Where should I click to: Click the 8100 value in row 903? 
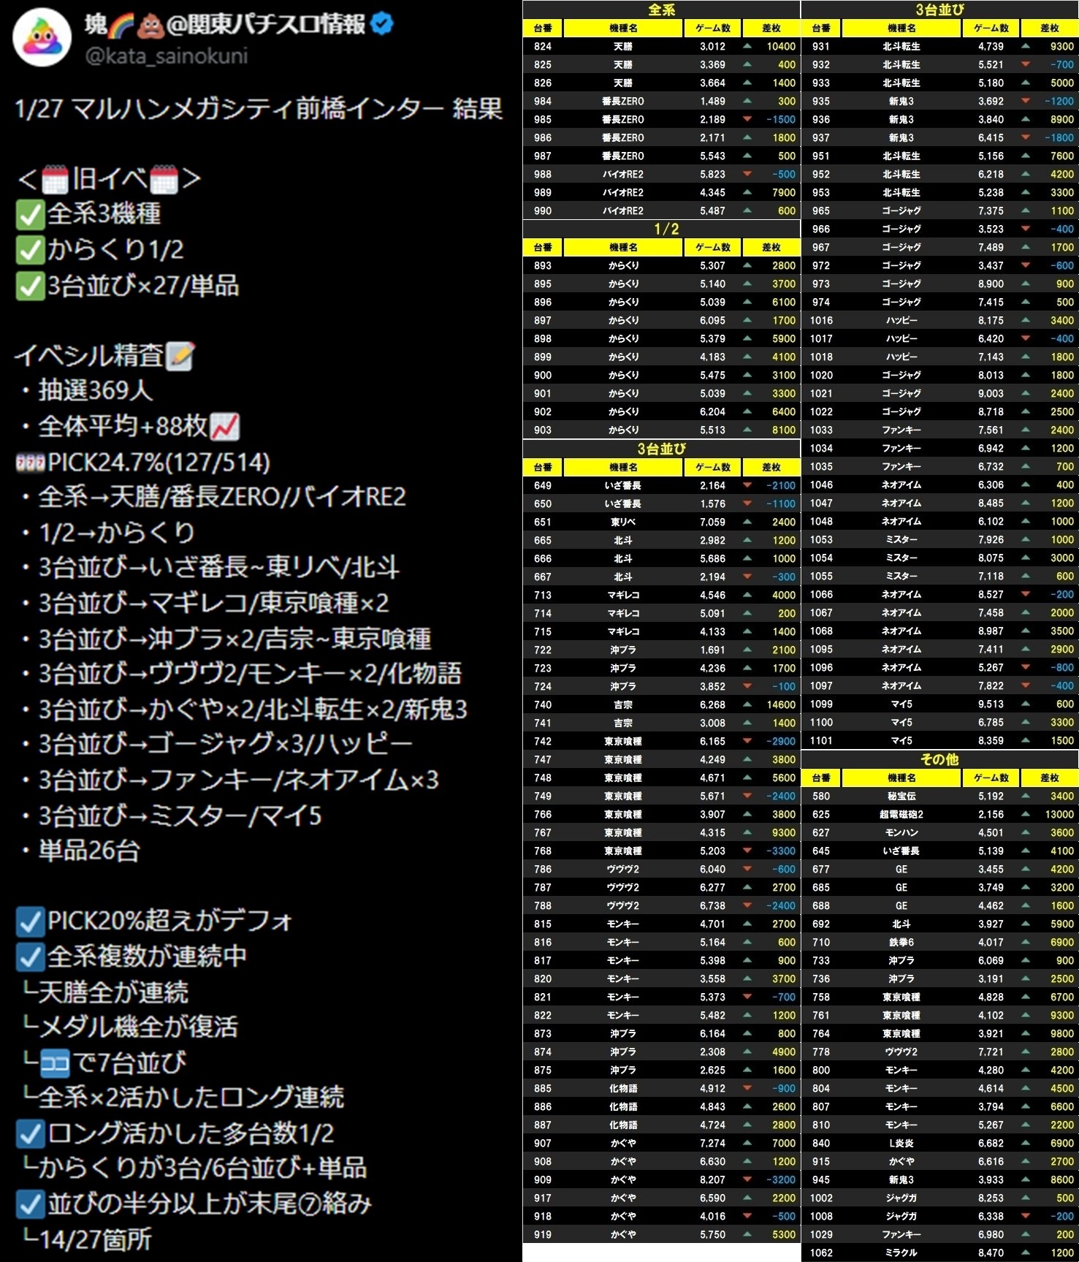[784, 430]
